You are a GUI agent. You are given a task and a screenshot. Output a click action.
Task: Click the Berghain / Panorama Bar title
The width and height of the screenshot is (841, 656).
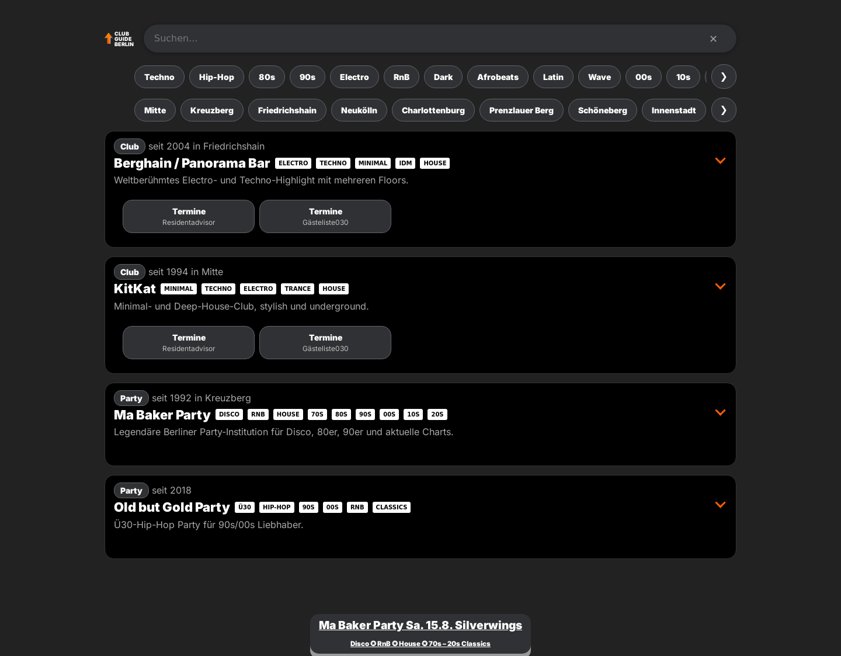coord(192,163)
